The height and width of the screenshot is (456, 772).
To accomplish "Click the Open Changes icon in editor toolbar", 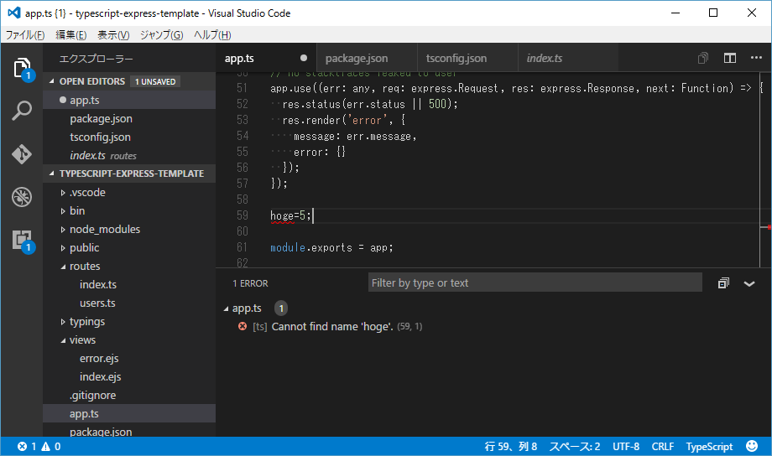I will coord(703,58).
